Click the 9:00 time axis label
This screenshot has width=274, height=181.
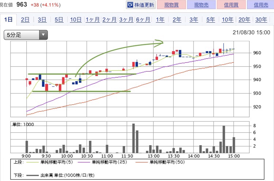click(26, 156)
